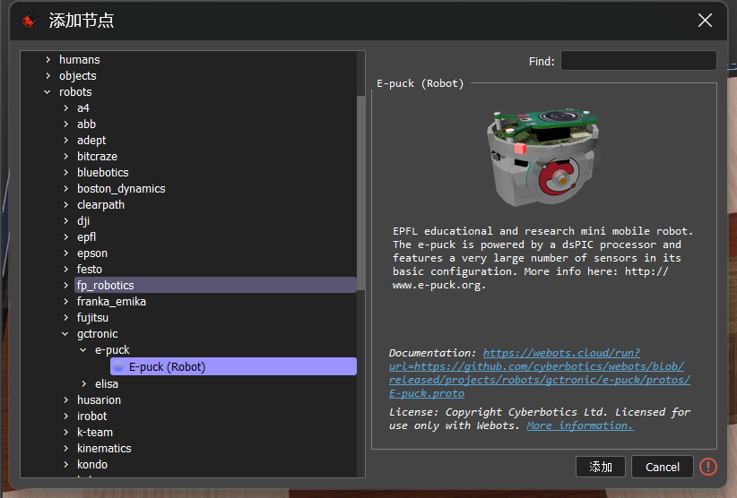The image size is (737, 498).
Task: Expand the epfl folder
Action: pyautogui.click(x=65, y=237)
